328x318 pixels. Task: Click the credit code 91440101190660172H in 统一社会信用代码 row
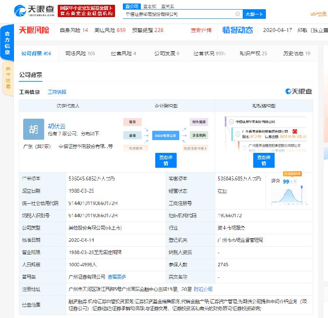[x=93, y=203]
